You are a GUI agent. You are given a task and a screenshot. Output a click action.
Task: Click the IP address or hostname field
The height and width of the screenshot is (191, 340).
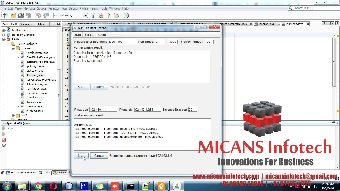coord(122,42)
